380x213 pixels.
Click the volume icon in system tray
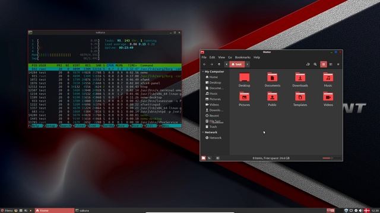pos(360,211)
